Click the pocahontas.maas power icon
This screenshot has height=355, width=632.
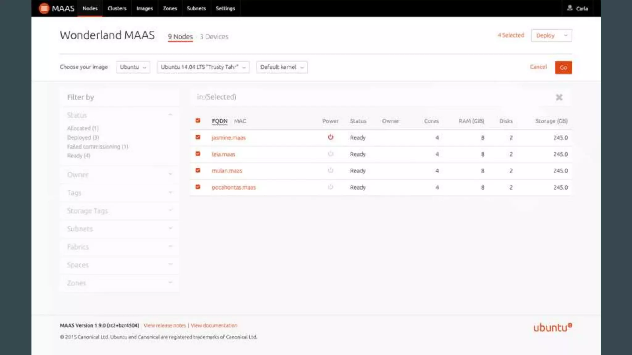[331, 187]
